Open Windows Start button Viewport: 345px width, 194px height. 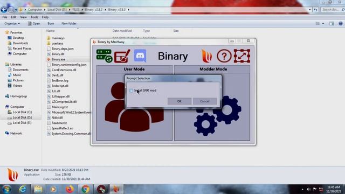click(6, 189)
